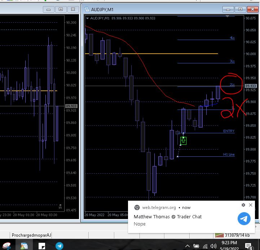Open the Wi-Fi network tray icon
The height and width of the screenshot is (250, 260).
(205, 246)
